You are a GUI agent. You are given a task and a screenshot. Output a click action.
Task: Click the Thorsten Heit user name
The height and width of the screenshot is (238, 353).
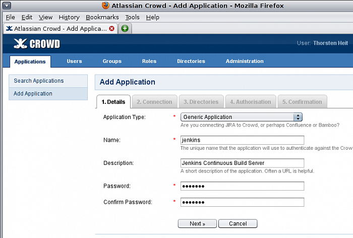click(330, 43)
